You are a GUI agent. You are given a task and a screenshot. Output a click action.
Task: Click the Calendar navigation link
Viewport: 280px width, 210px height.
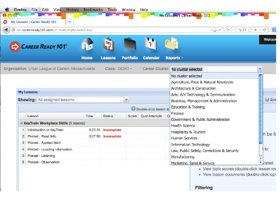(x=151, y=58)
